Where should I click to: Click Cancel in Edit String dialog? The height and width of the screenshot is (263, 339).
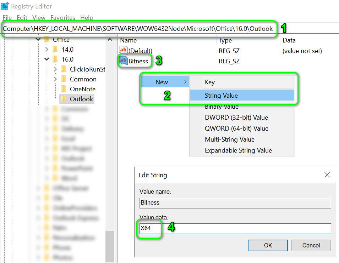click(x=311, y=245)
